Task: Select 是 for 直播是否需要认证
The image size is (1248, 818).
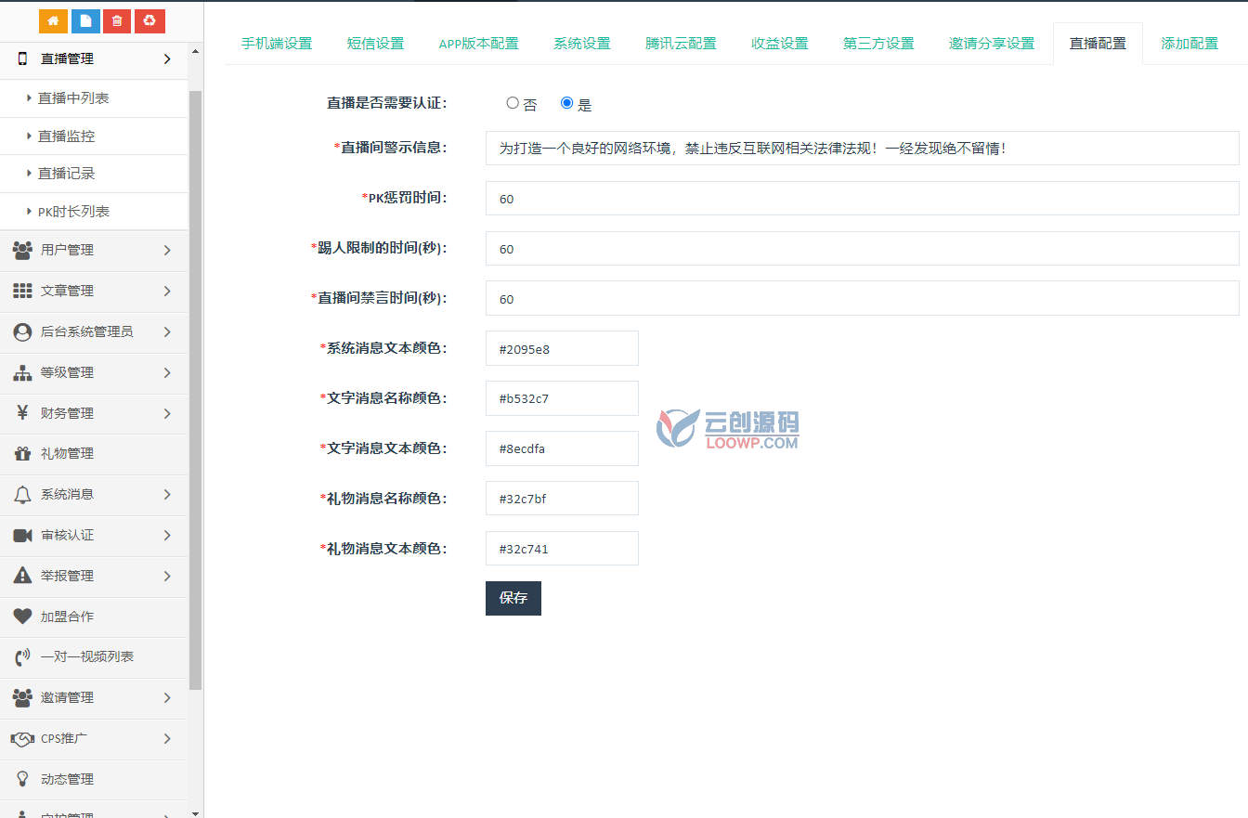Action: 567,103
